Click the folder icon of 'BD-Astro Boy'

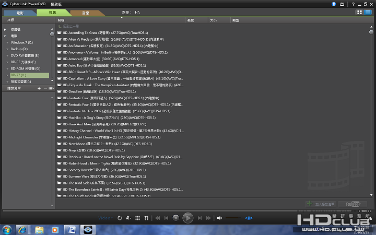click(59, 65)
